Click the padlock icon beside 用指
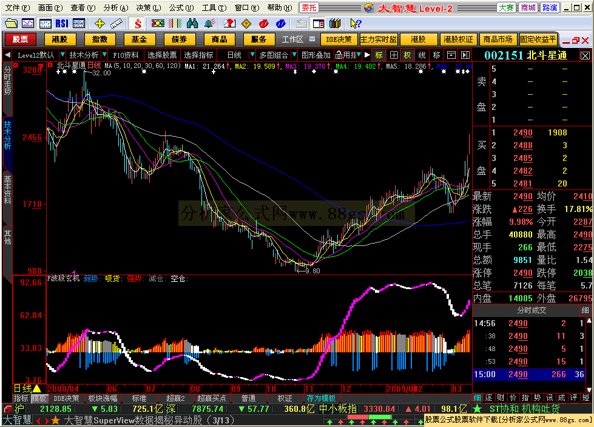This screenshot has width=594, height=427. pyautogui.click(x=339, y=55)
